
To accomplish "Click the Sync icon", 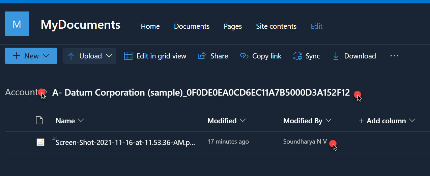I will point(297,56).
